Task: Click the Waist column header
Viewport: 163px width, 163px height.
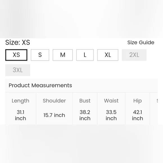Action: [x=111, y=101]
